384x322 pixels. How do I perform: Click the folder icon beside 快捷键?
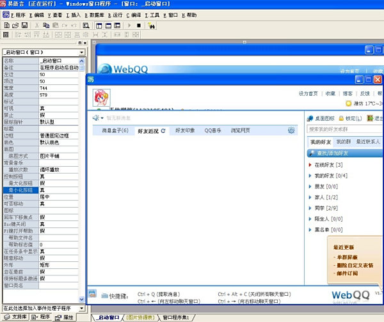pyautogui.click(x=105, y=295)
